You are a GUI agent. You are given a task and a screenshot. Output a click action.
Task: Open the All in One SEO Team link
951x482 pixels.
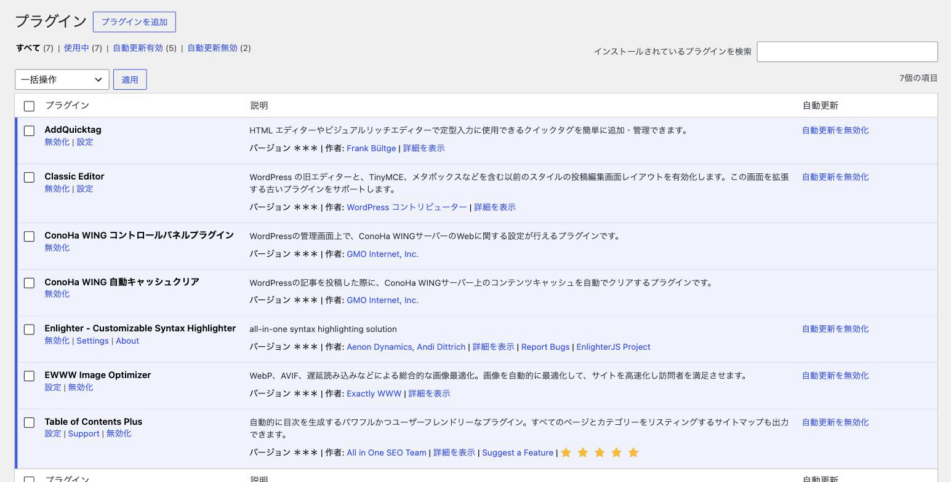(387, 452)
